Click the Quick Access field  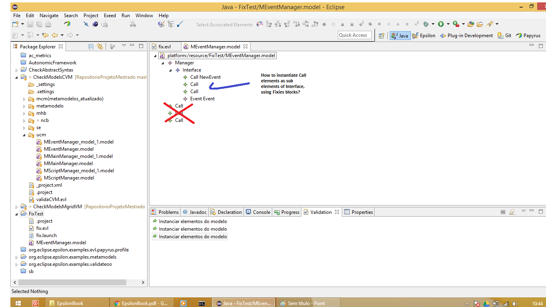pyautogui.click(x=355, y=35)
